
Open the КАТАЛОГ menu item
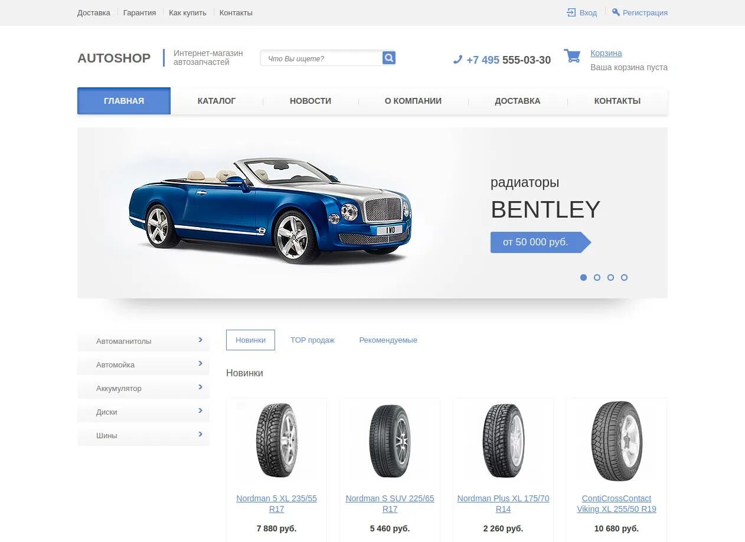(x=217, y=101)
